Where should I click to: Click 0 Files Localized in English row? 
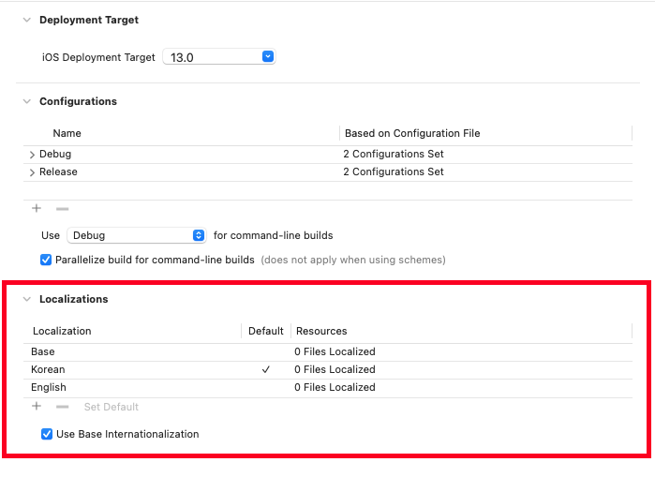[335, 388]
